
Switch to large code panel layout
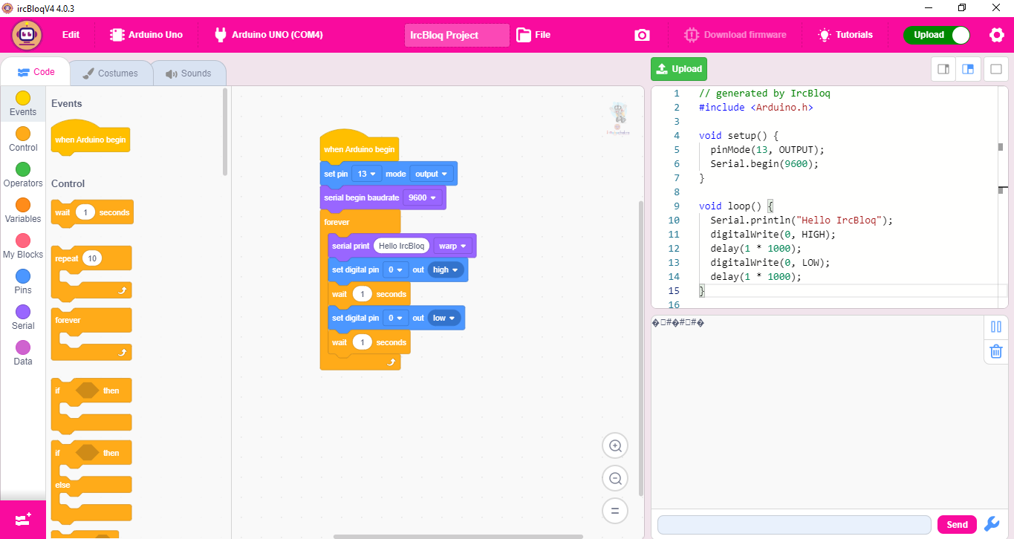968,69
